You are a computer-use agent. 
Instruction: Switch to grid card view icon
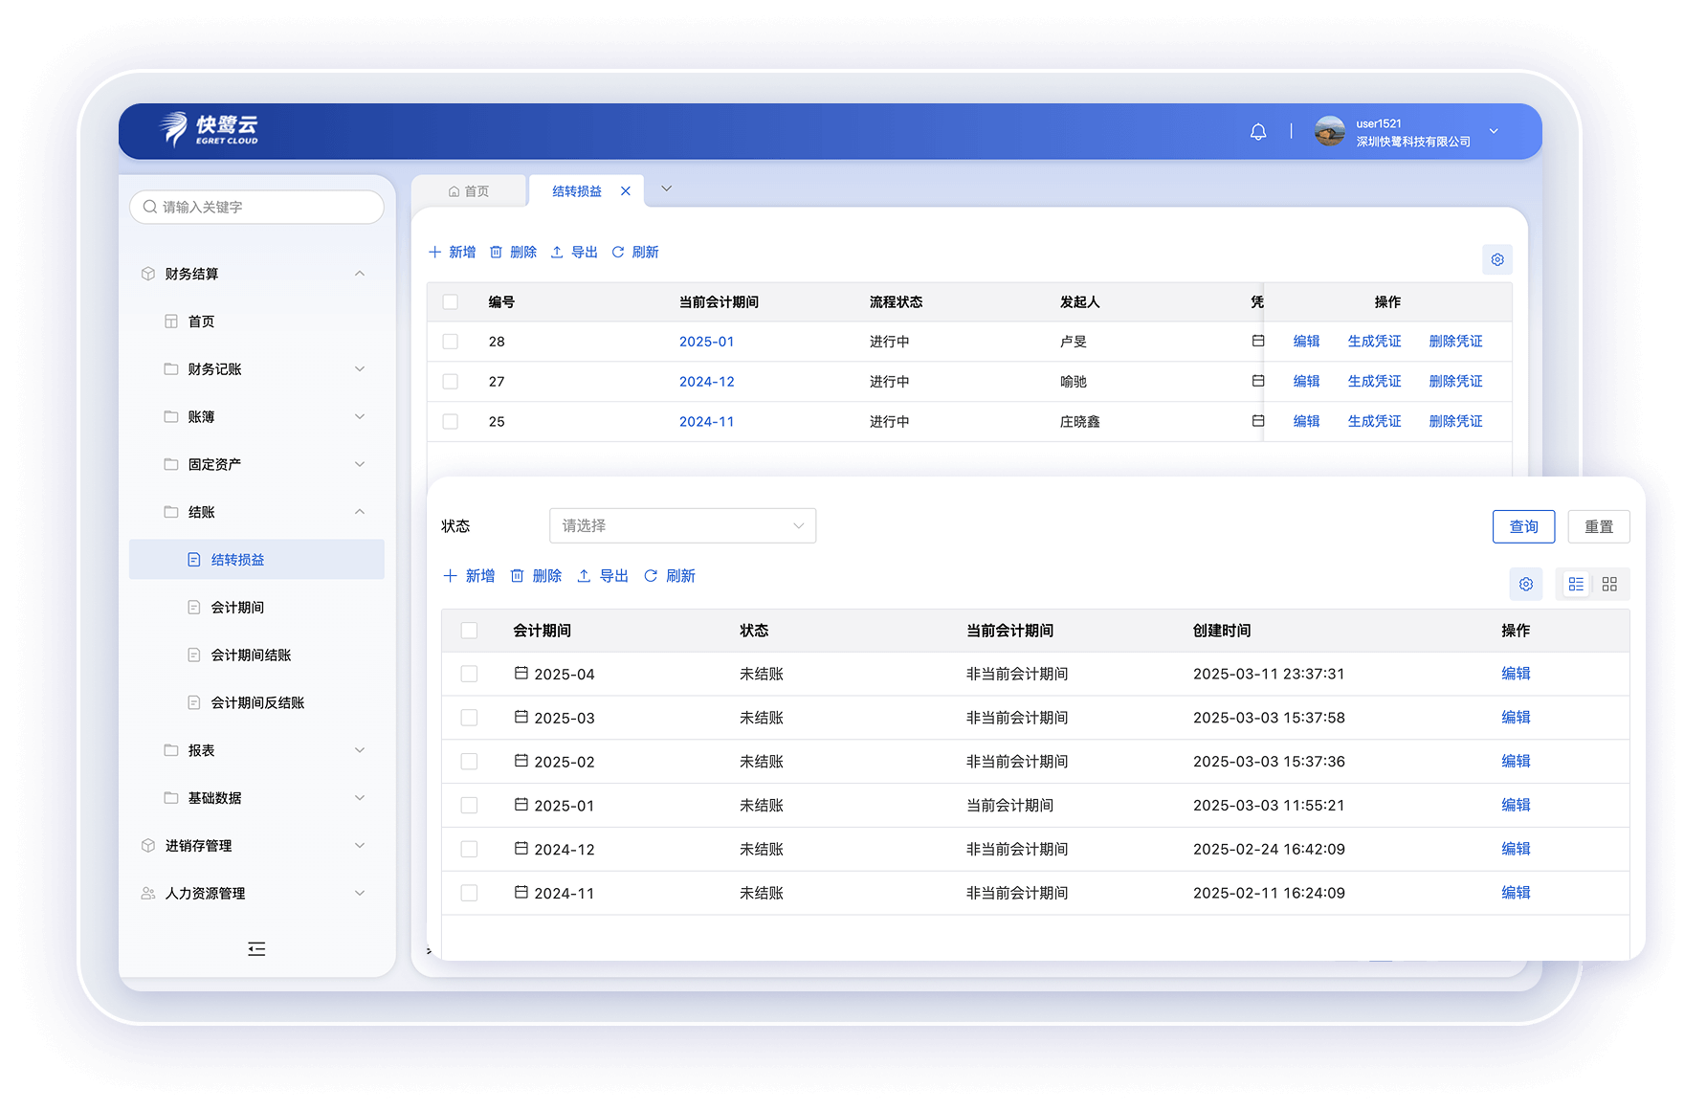pos(1609,584)
